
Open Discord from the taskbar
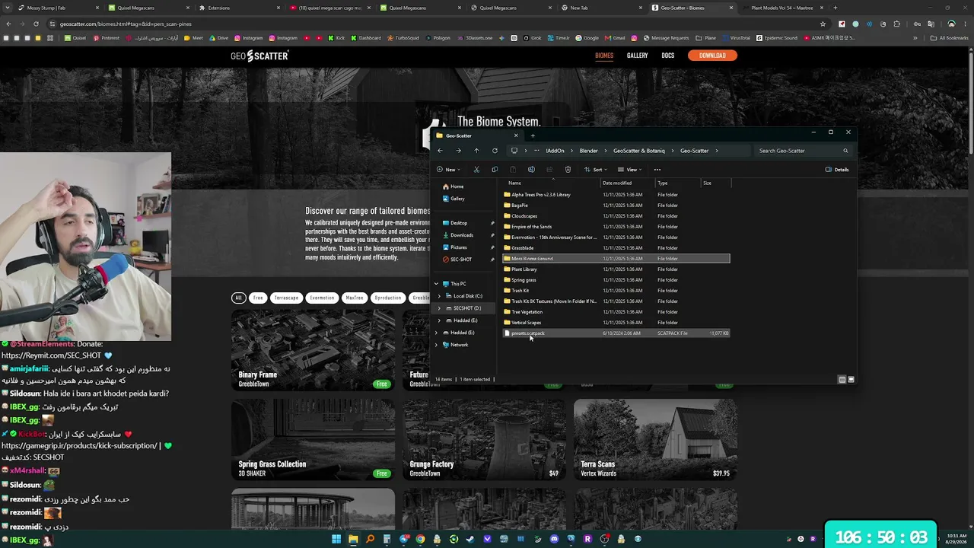pos(554,539)
